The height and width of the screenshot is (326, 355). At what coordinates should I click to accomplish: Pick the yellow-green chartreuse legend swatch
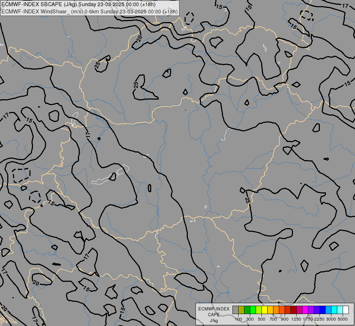259,310
